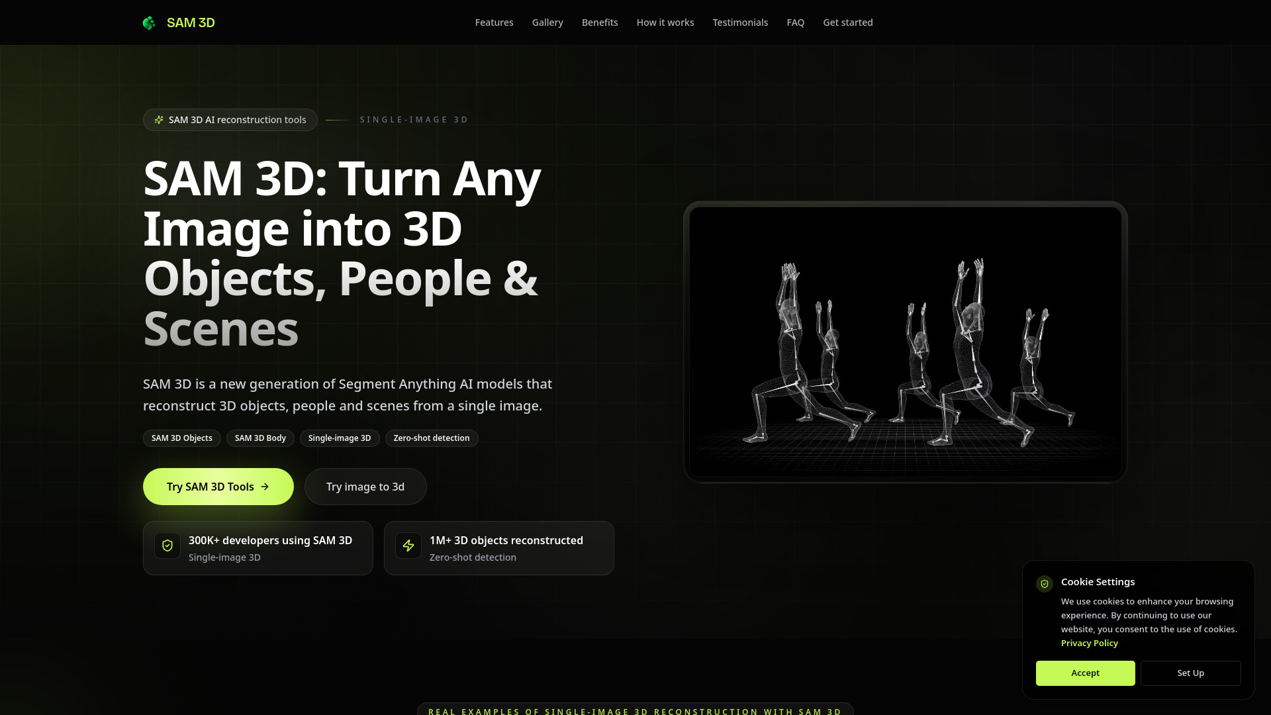The width and height of the screenshot is (1271, 715).
Task: Click the Try SAM 3D Tools button
Action: pos(218,487)
